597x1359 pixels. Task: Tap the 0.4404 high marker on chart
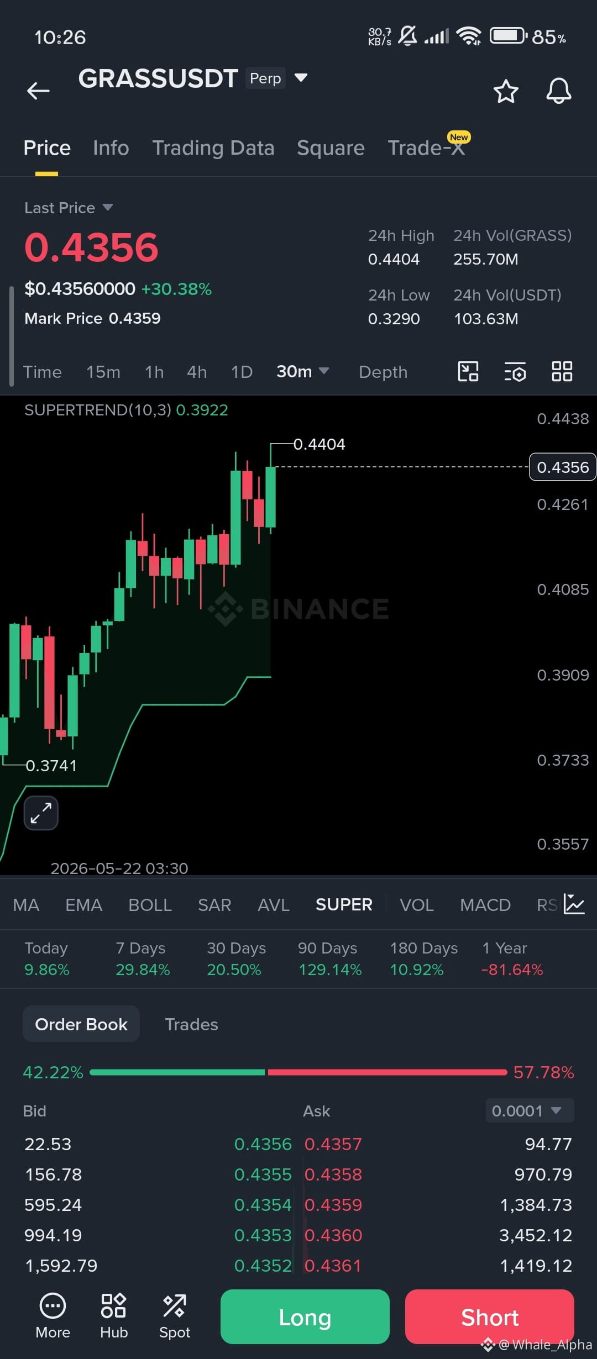point(319,444)
